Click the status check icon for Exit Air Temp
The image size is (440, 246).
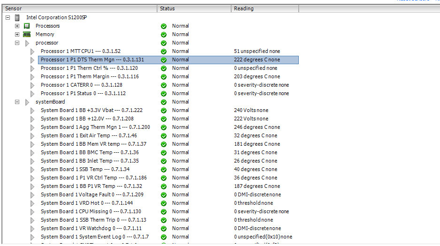pos(164,136)
